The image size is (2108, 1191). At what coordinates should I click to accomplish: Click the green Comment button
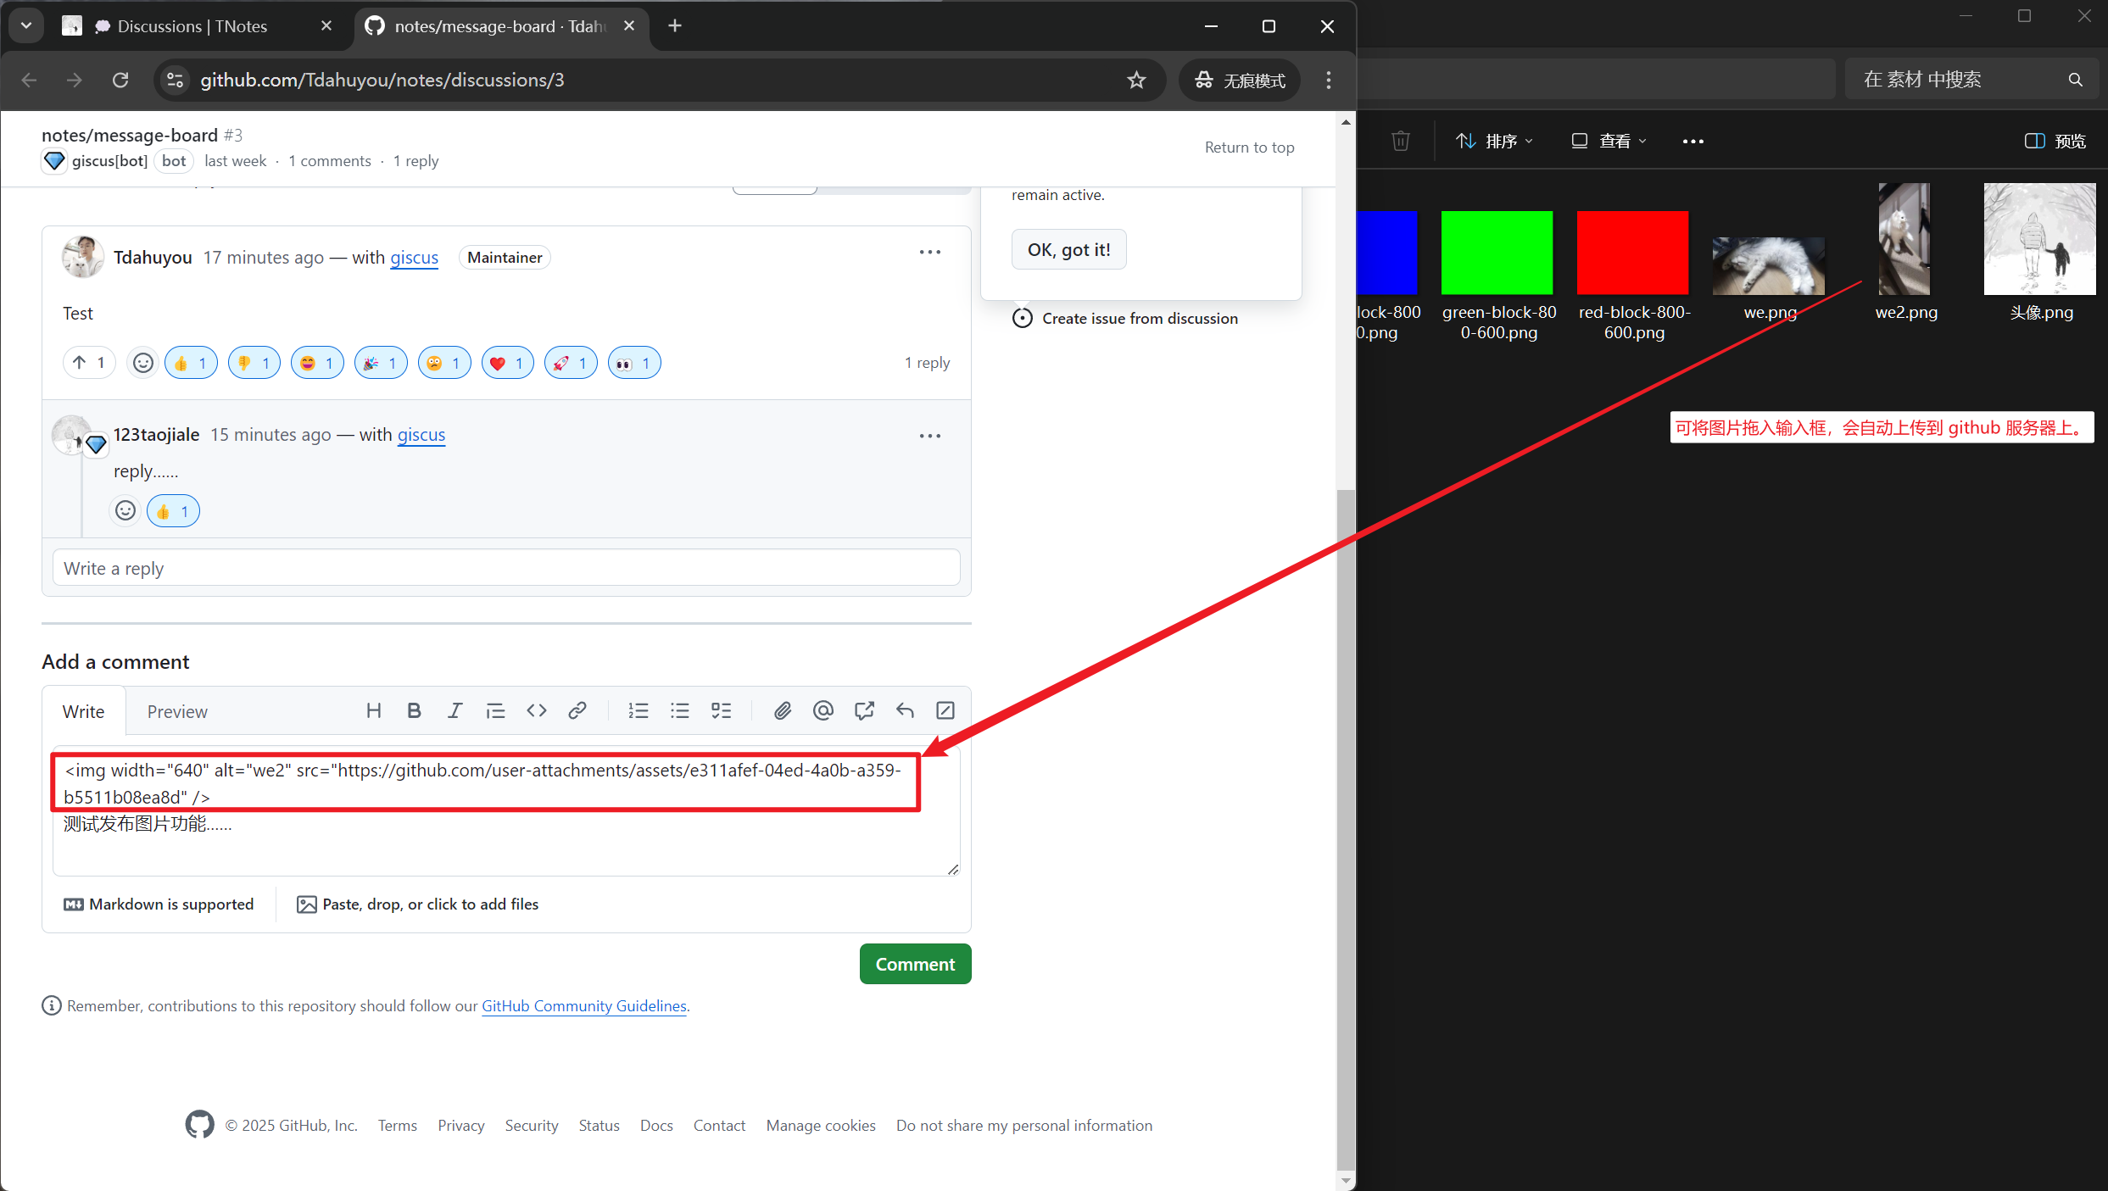click(915, 964)
